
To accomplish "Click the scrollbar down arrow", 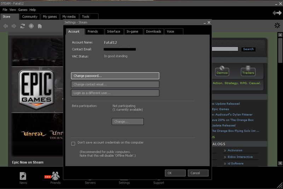I will coord(280,163).
